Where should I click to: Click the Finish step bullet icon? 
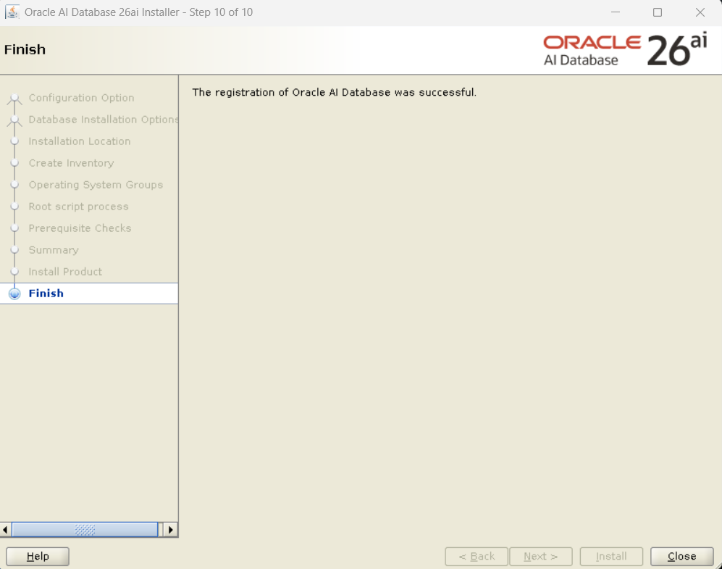pyautogui.click(x=14, y=294)
